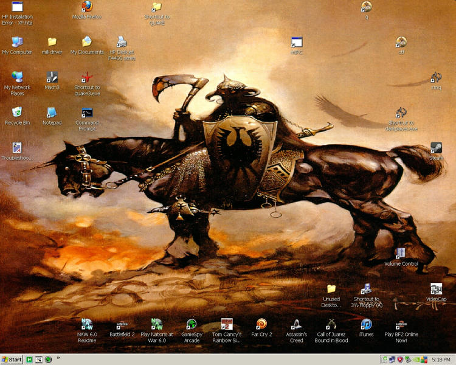Launch Play BF2 Online Now! shortcut

pos(401,331)
